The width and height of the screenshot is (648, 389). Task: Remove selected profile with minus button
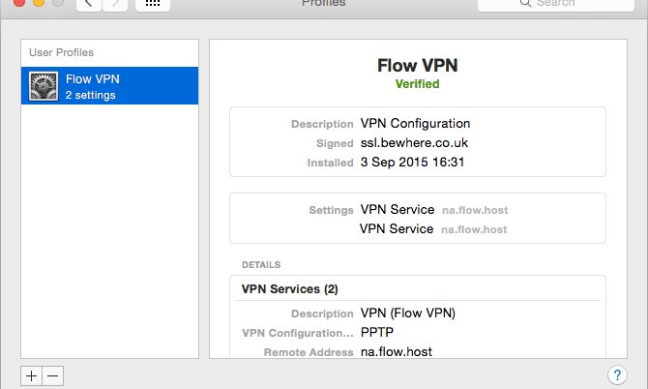point(53,375)
